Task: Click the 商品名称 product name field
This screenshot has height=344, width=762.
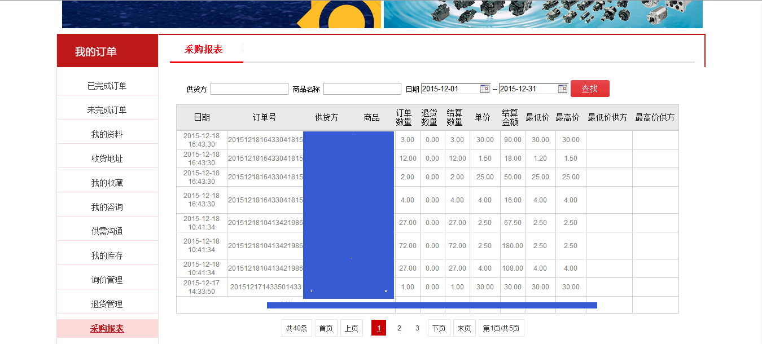Action: coord(362,89)
